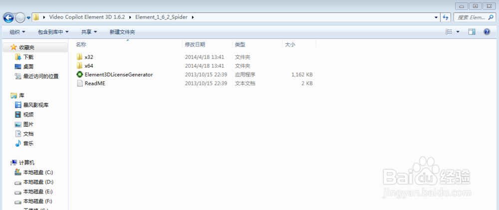
Task: Select the ReadME text document icon
Action: [x=79, y=83]
